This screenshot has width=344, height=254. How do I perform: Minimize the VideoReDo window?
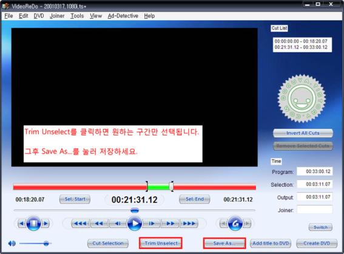point(308,4)
